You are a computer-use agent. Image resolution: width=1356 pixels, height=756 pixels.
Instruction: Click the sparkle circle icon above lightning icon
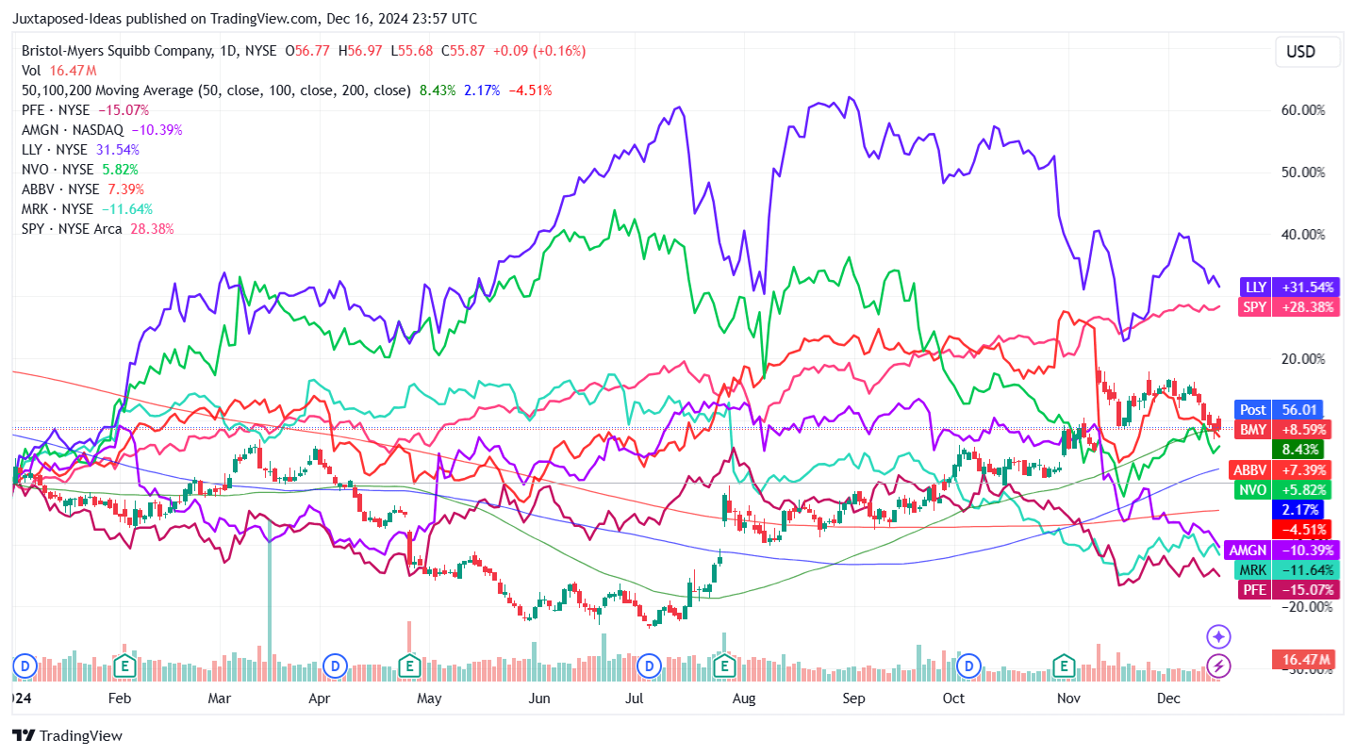1218,637
